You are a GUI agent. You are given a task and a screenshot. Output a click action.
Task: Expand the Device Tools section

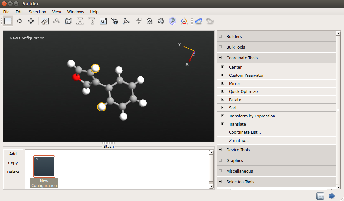click(220, 150)
